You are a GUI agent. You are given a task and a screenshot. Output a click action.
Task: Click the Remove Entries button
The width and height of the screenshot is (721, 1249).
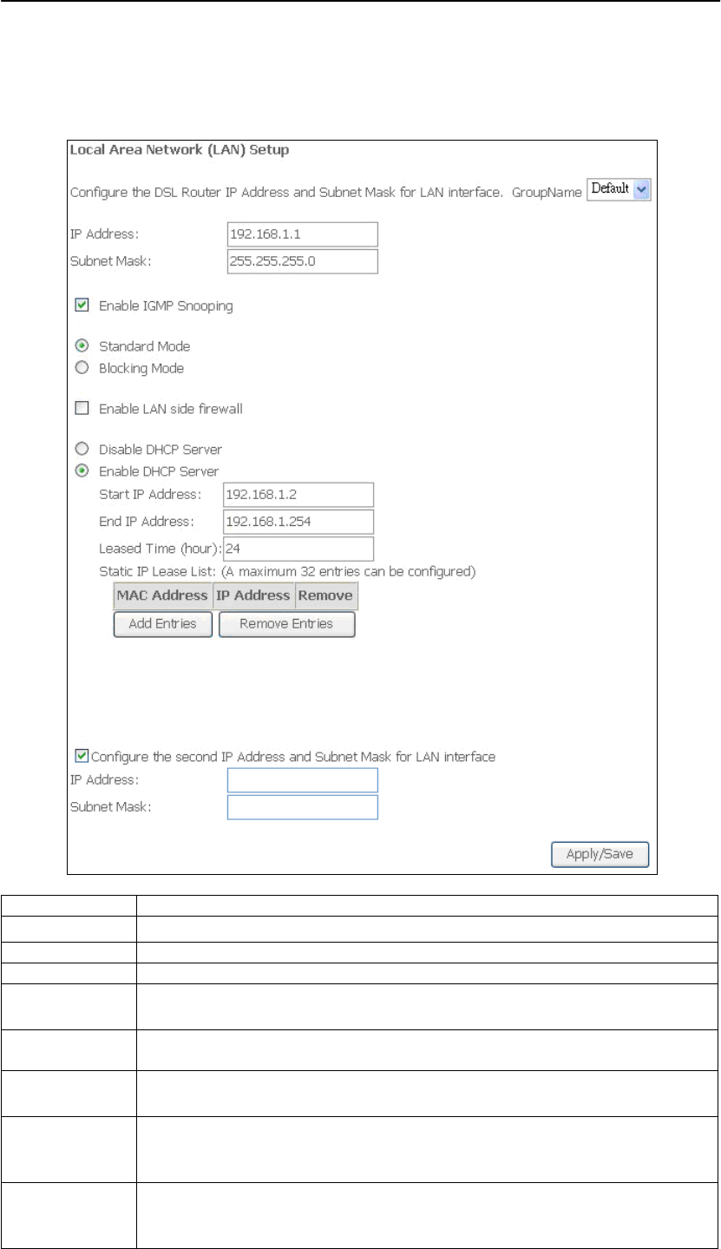pos(287,624)
